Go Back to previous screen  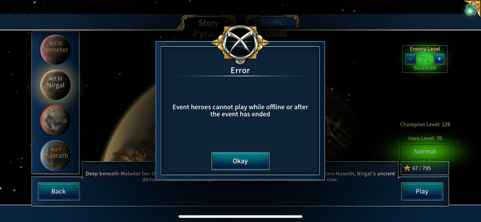coord(59,191)
